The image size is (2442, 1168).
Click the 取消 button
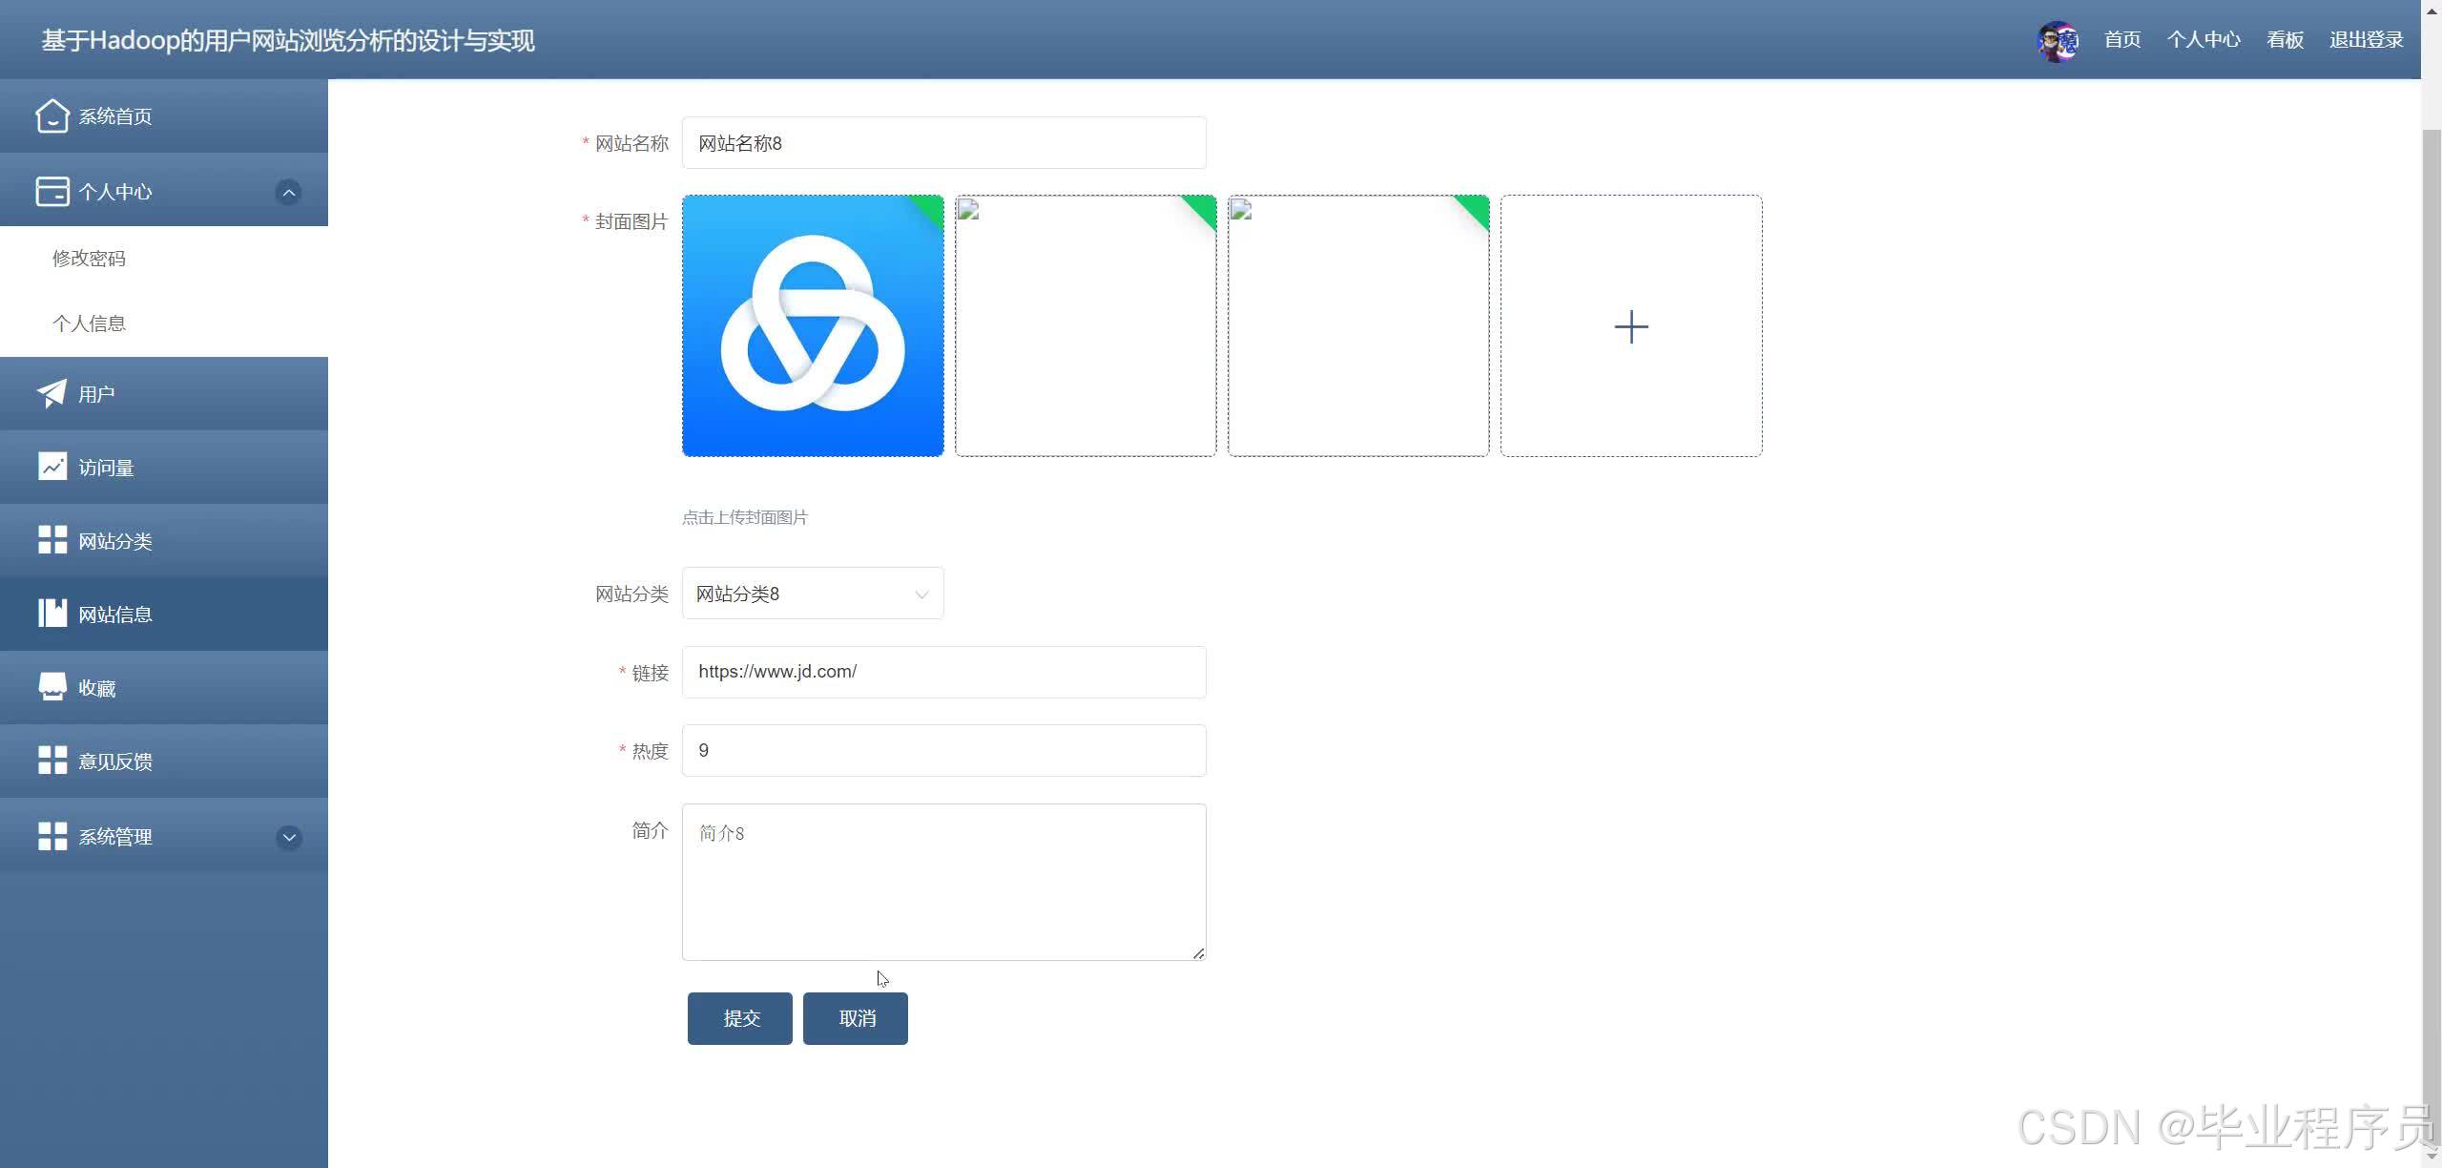[x=856, y=1018]
